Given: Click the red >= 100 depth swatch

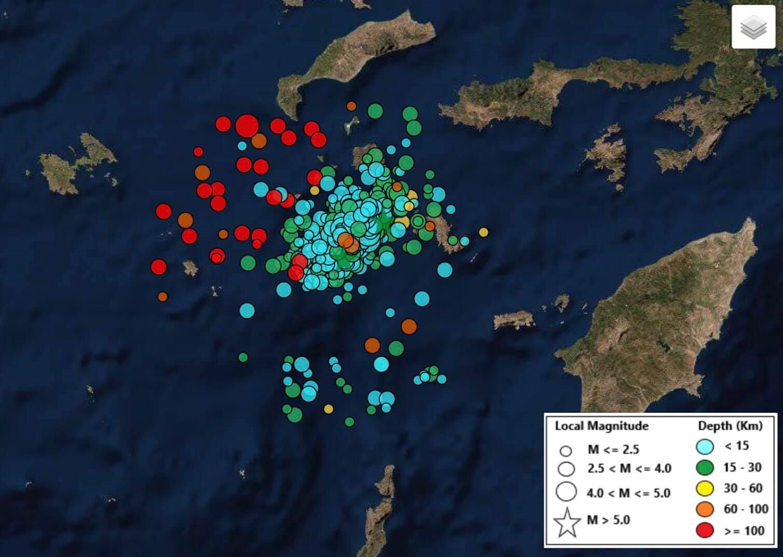Looking at the screenshot, I should click(x=705, y=531).
